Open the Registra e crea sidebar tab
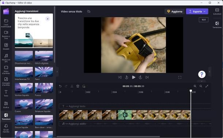This screenshot has height=138, width=223. pyautogui.click(x=6, y=35)
